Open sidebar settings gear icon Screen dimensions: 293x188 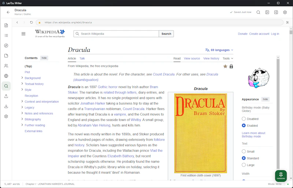coord(6,116)
